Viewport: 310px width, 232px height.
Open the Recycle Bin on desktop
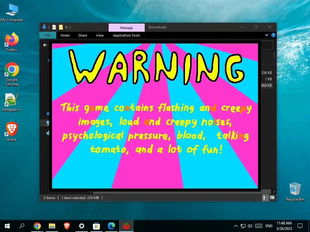click(x=295, y=192)
